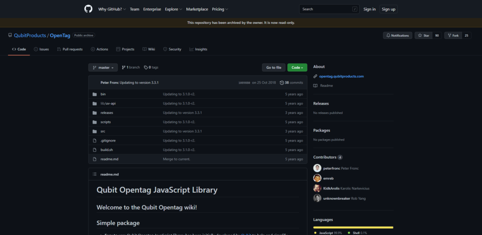The width and height of the screenshot is (482, 235).
Task: Click the folder icon for bin
Action: (95, 94)
